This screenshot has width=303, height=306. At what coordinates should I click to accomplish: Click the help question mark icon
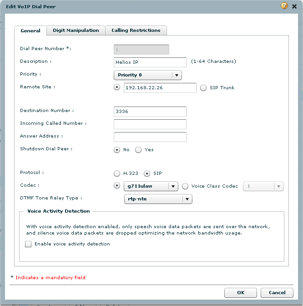(284, 6)
